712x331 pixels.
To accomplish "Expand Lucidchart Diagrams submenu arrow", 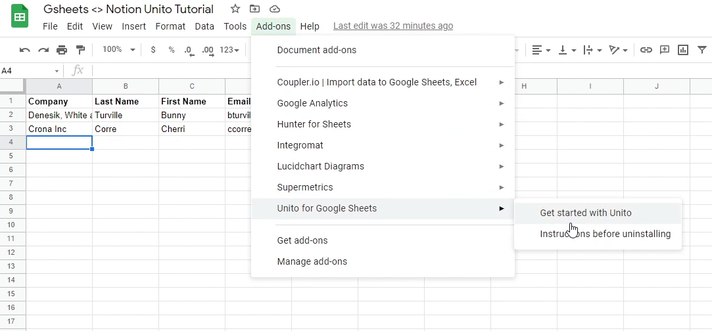I will pyautogui.click(x=502, y=166).
